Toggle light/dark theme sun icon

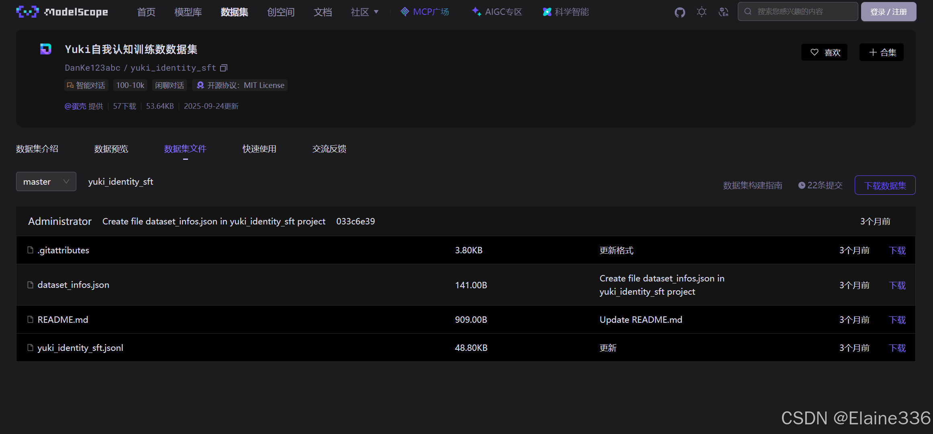tap(701, 12)
